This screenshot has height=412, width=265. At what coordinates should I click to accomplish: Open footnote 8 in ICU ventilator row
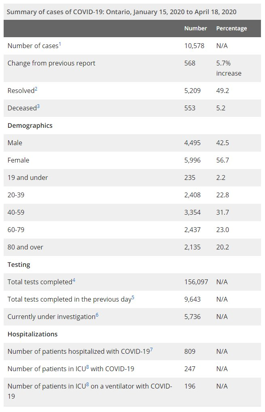(x=87, y=385)
